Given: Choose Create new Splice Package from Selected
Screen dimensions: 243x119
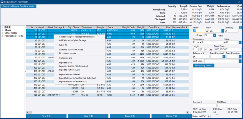Looking at the screenshot, I should coord(76,37).
